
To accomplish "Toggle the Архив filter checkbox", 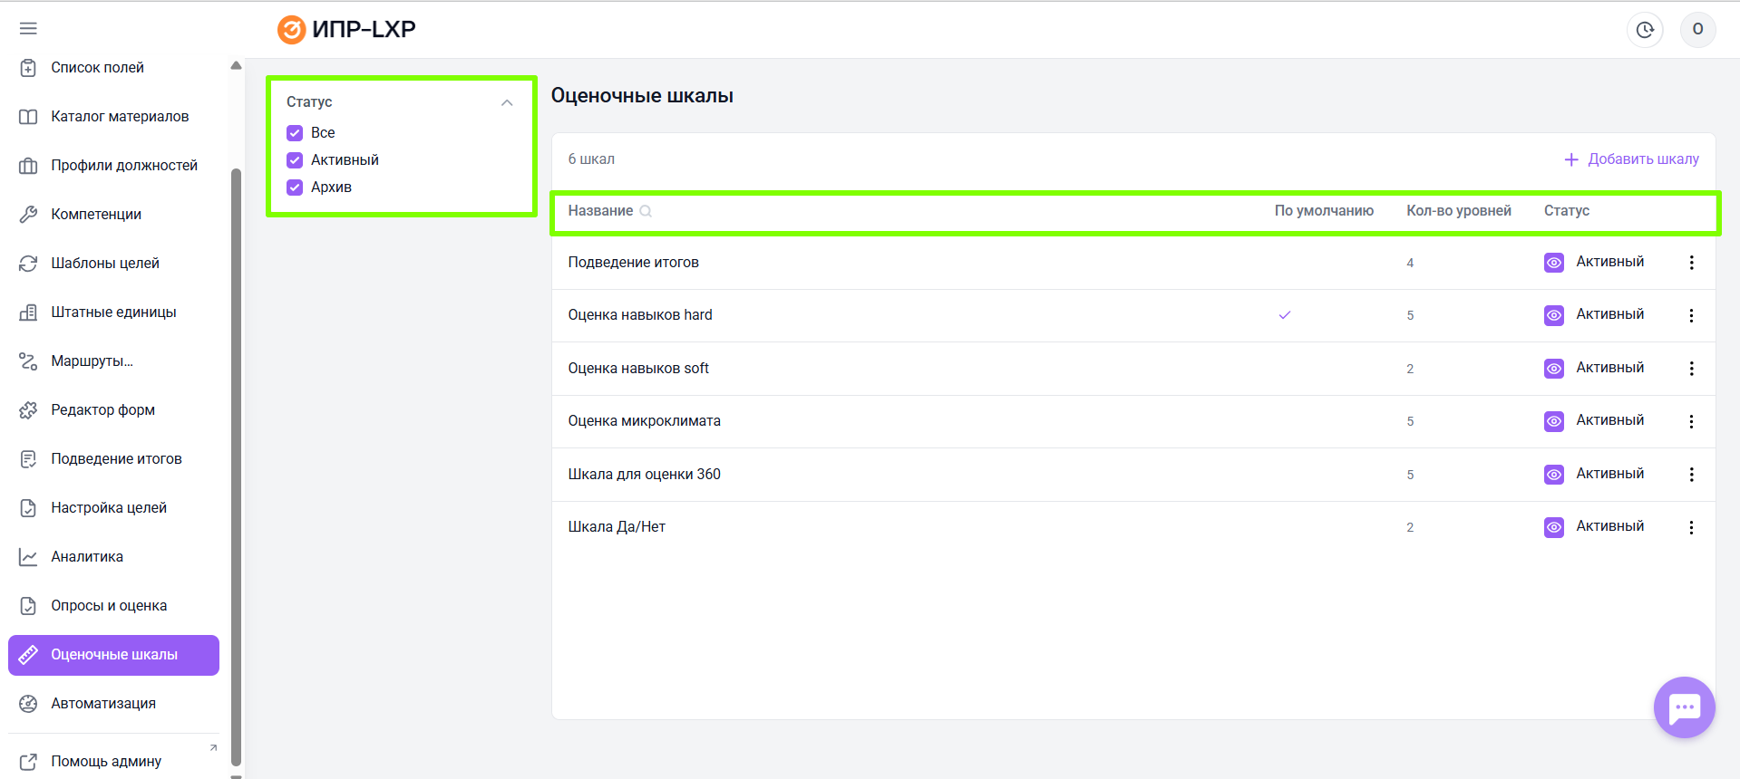I will pyautogui.click(x=295, y=188).
